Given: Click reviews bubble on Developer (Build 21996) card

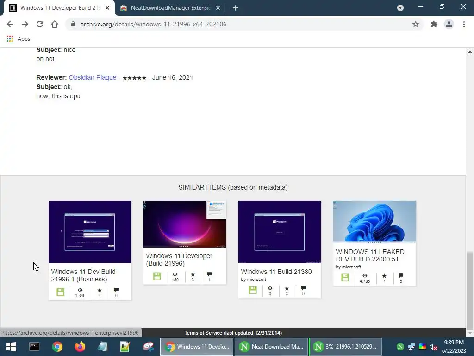Looking at the screenshot, I should pyautogui.click(x=209, y=274).
